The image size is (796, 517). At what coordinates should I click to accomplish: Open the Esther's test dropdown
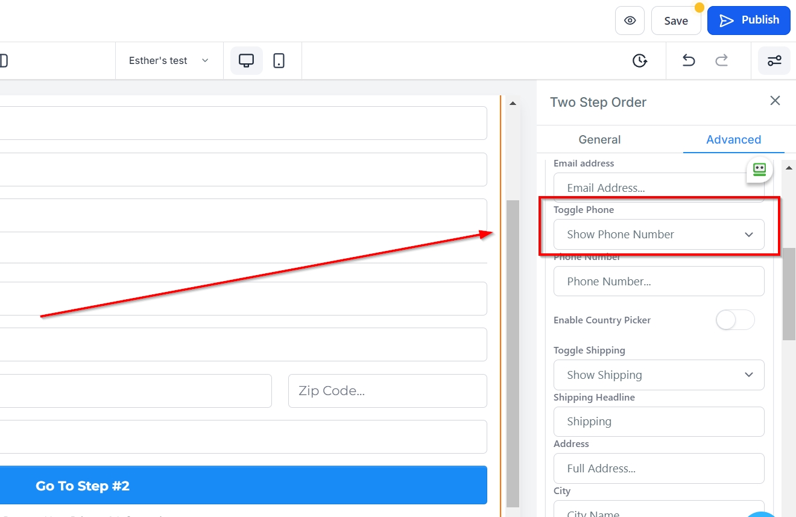(x=168, y=60)
